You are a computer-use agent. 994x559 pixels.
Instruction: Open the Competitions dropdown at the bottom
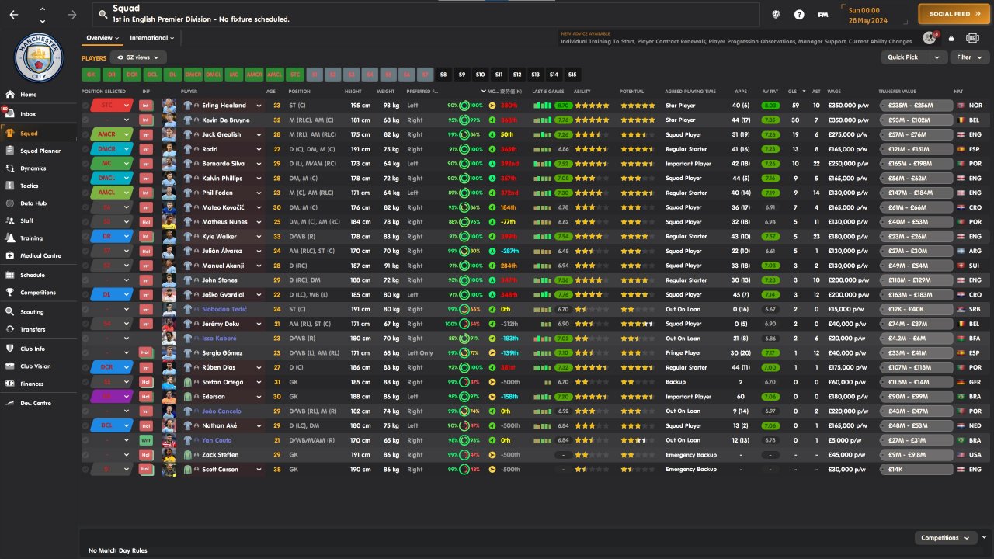pos(946,537)
